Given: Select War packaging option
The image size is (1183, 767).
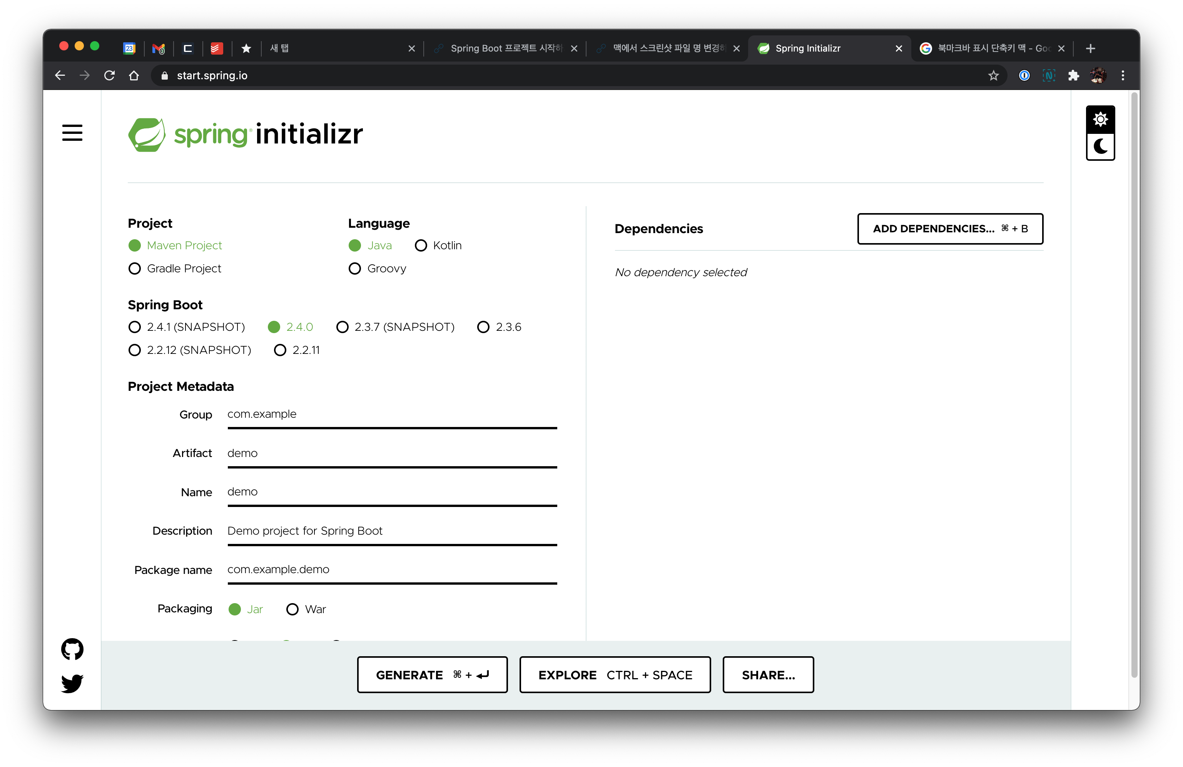Looking at the screenshot, I should [292, 609].
